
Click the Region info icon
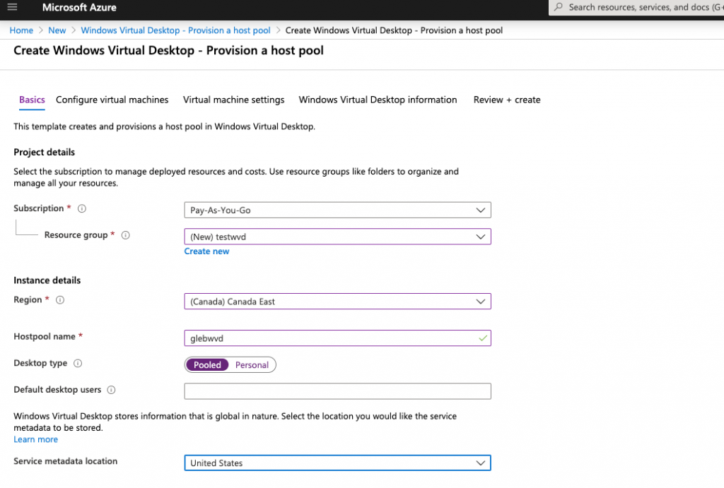click(x=60, y=300)
